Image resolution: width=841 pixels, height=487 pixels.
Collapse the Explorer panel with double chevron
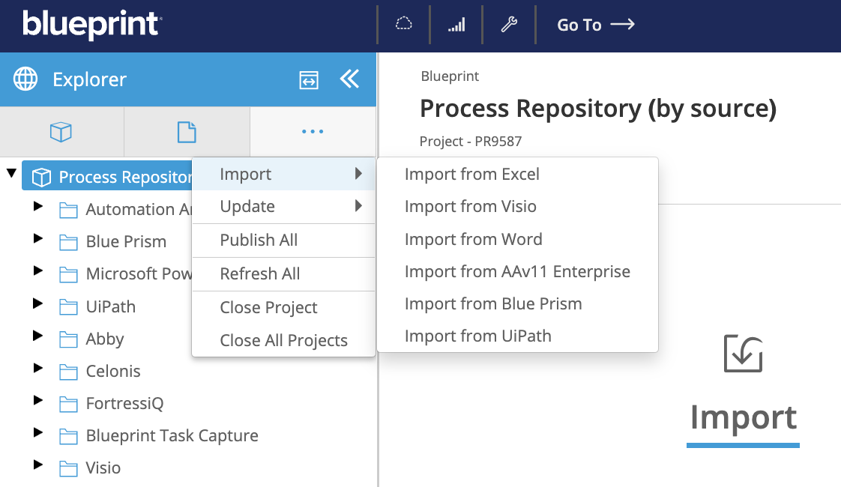350,79
